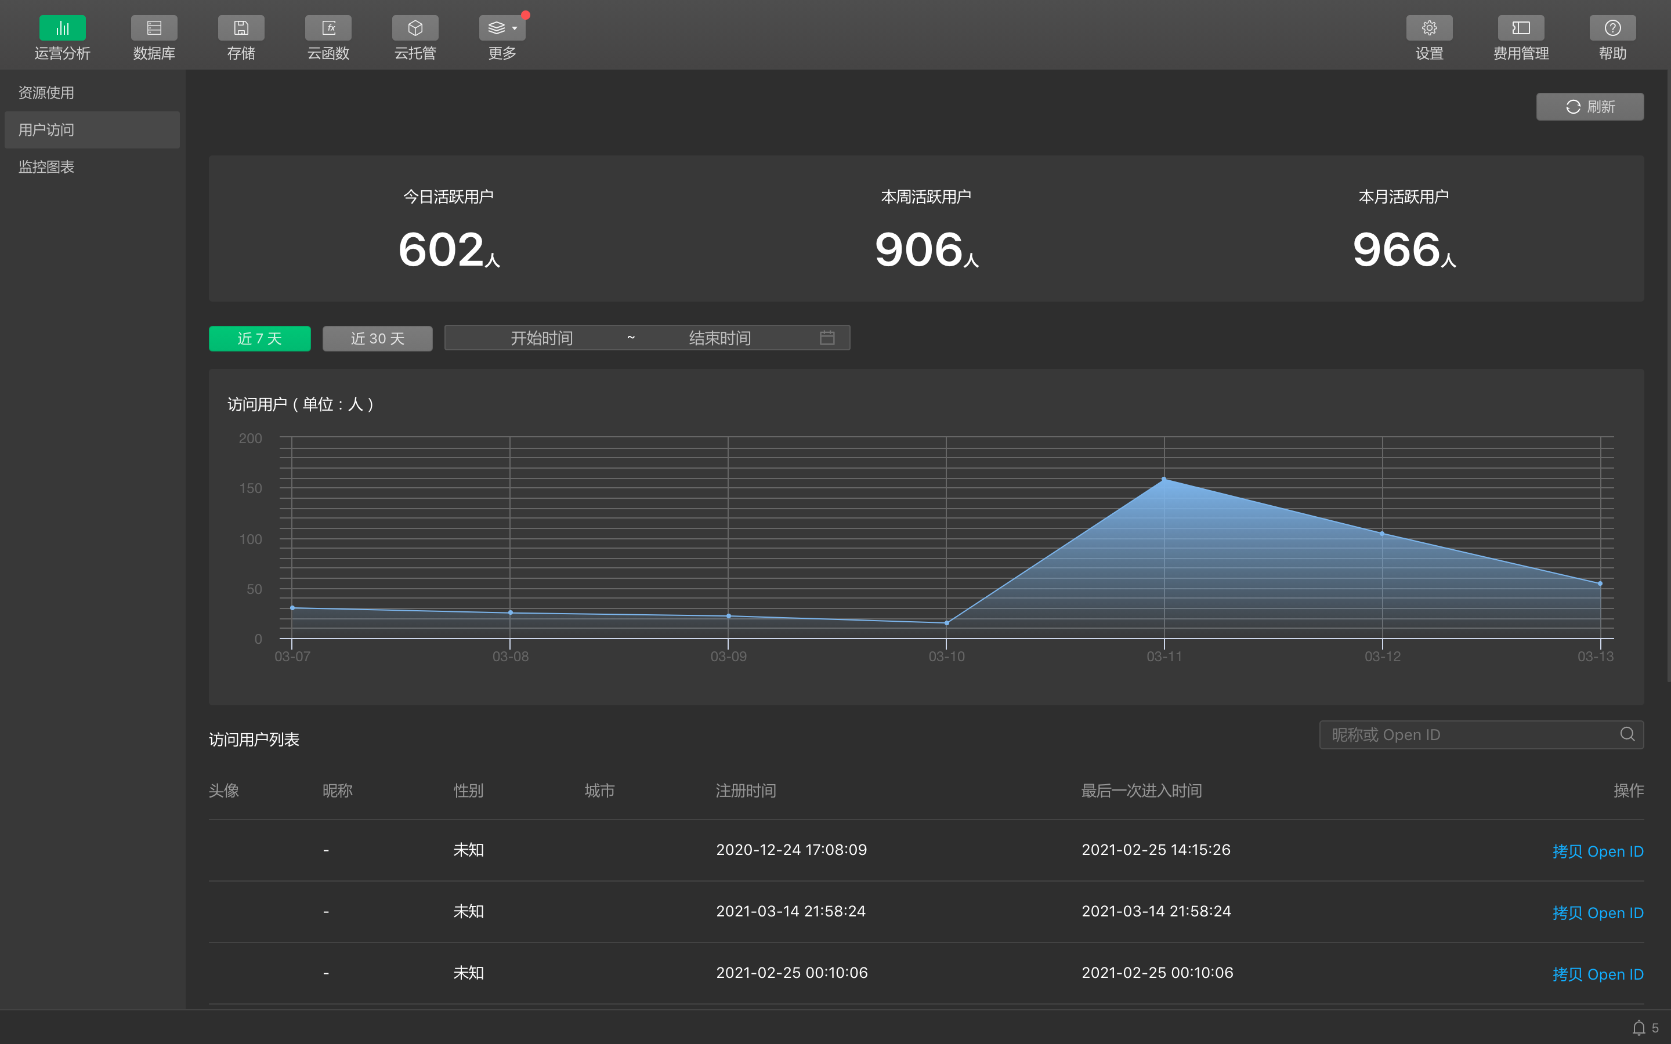Open the 费用管理 billing icon
The width and height of the screenshot is (1671, 1044).
pyautogui.click(x=1521, y=28)
